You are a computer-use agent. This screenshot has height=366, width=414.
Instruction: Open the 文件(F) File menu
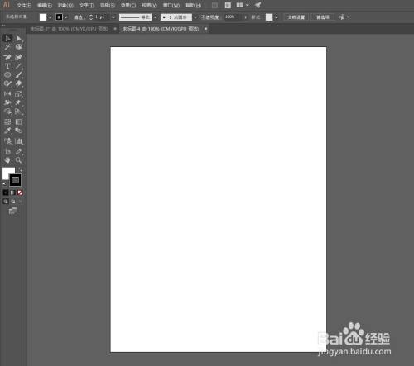click(x=24, y=6)
